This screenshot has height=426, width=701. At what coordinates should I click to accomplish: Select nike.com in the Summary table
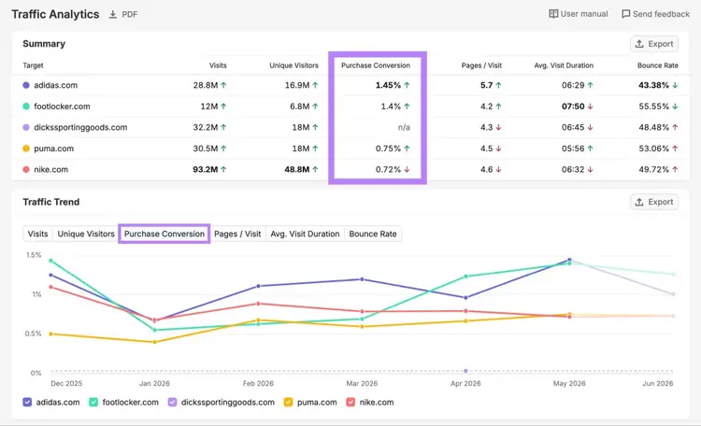click(x=51, y=169)
